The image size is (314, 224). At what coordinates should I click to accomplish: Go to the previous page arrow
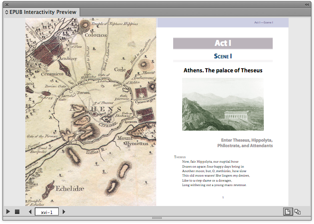click(x=30, y=212)
